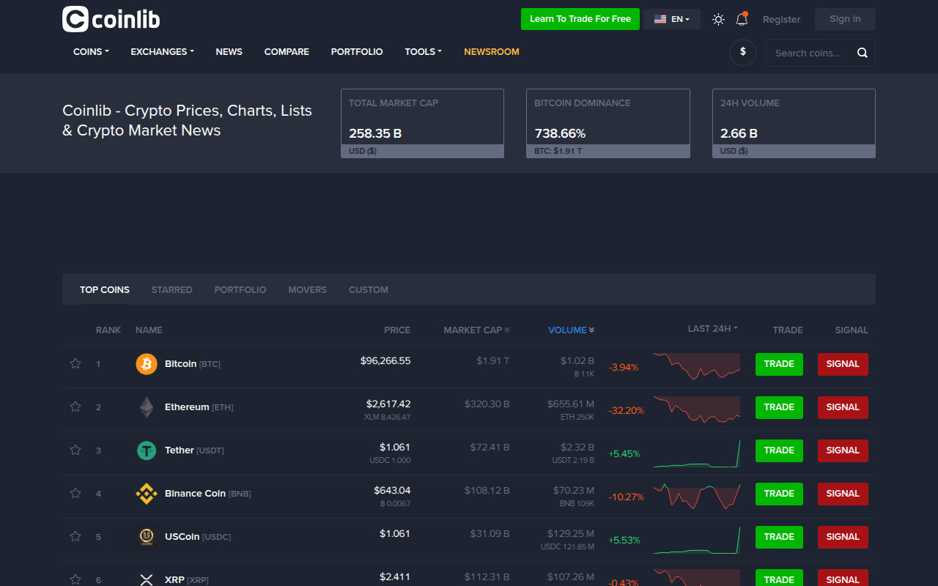Click the Ethereum coin icon

[x=147, y=407]
